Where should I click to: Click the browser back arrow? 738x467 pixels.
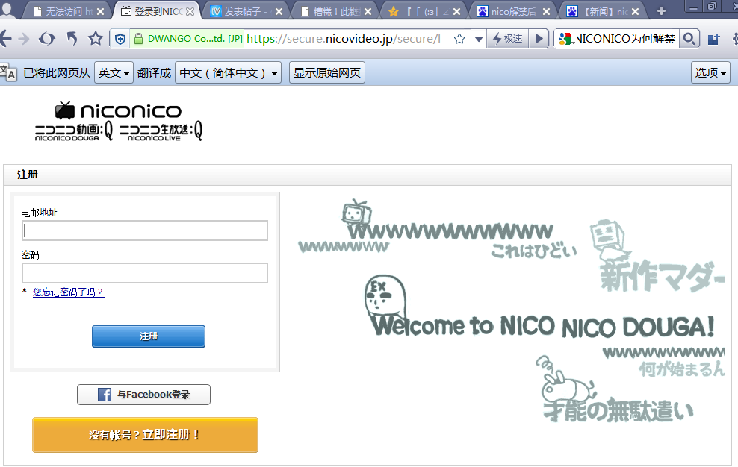point(5,39)
